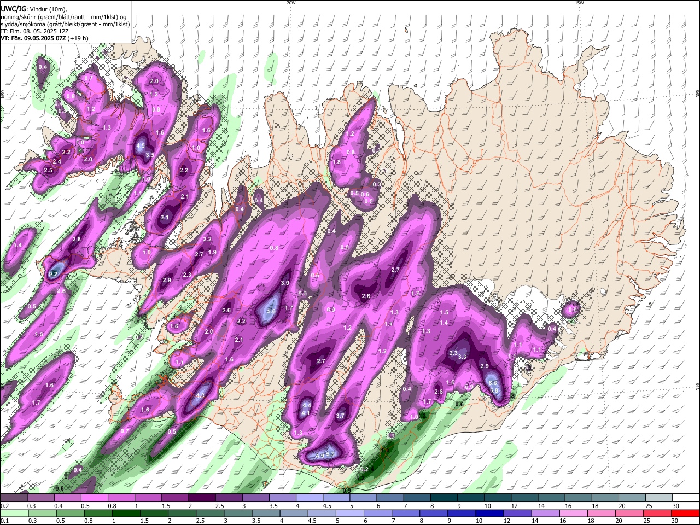
Task: Click the '15W' longitude label
Action: tap(579, 3)
